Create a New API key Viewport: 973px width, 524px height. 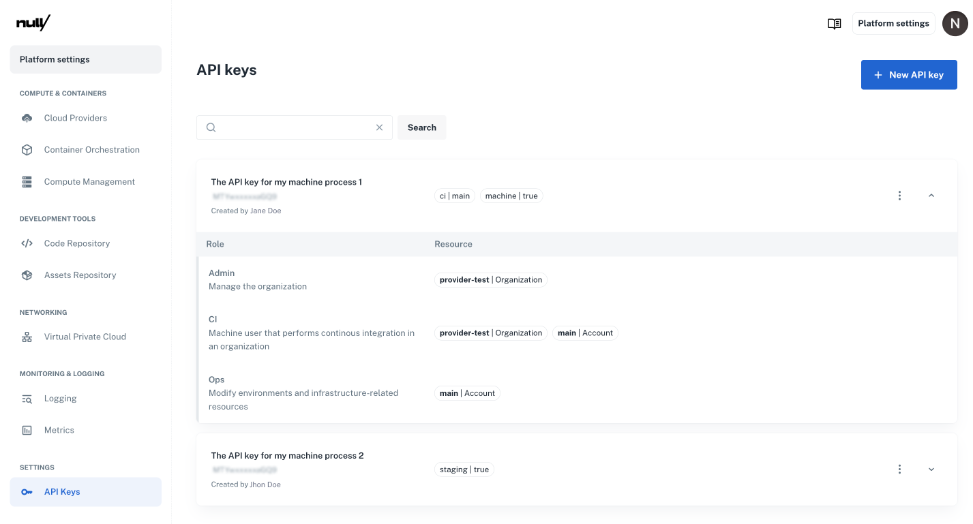(909, 75)
